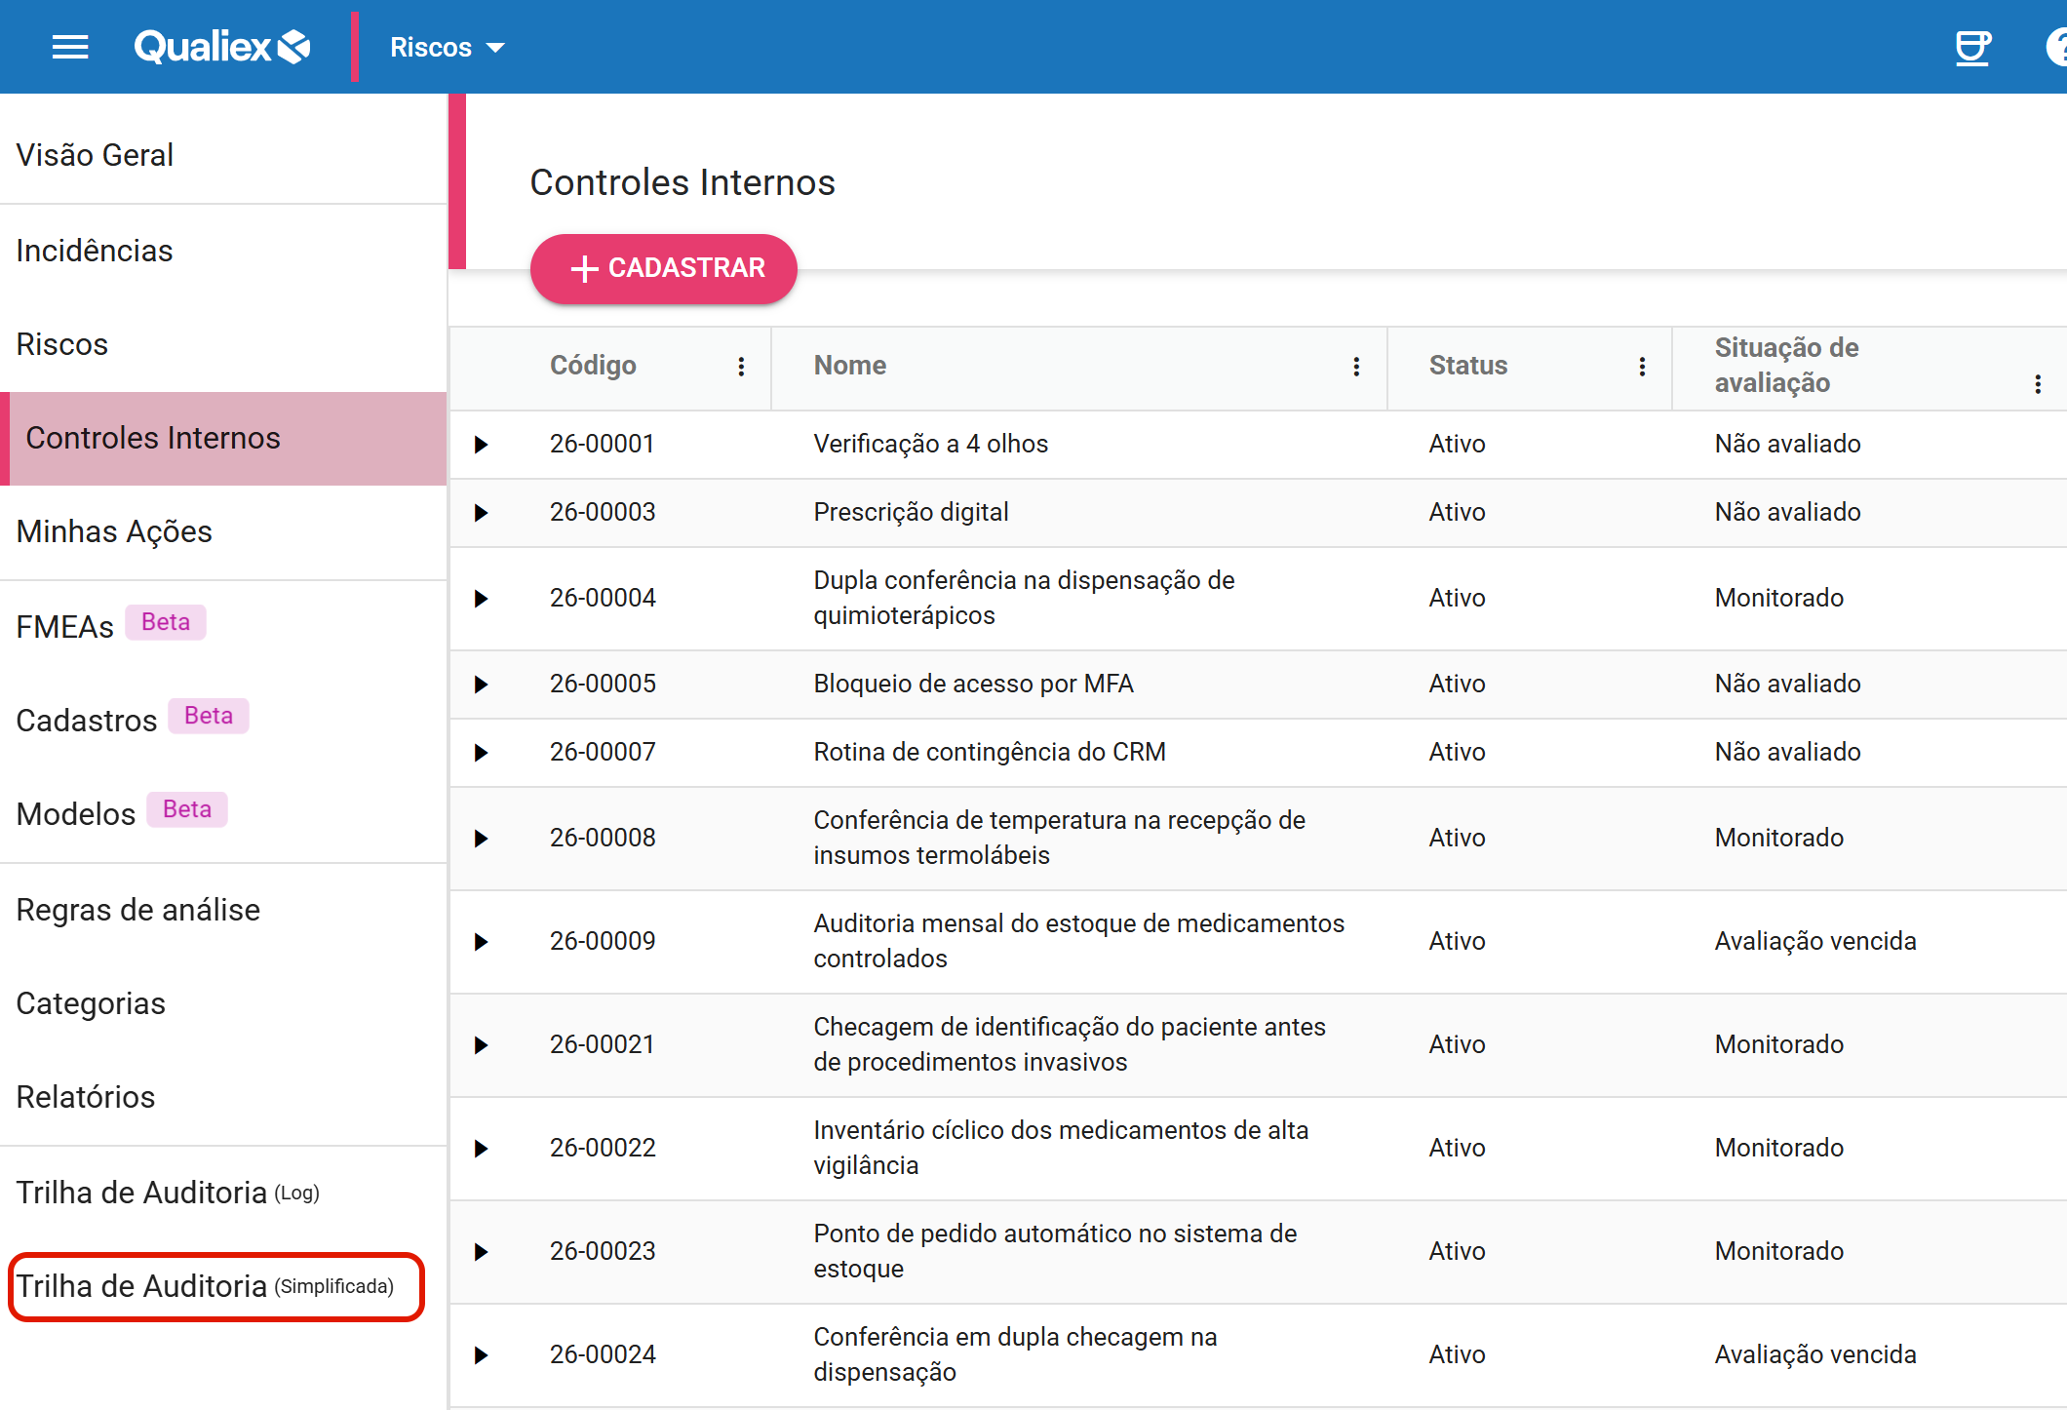Click 'Bloqueio de acesso por MFA' cell
The image size is (2067, 1410).
[x=973, y=684]
